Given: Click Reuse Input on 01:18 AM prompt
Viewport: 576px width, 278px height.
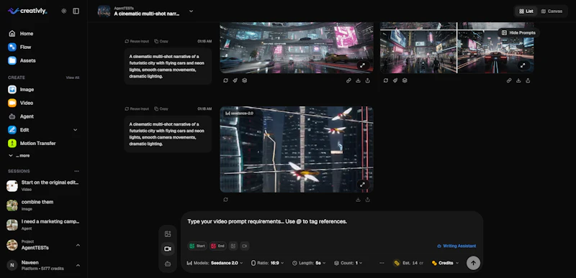Looking at the screenshot, I should (137, 108).
